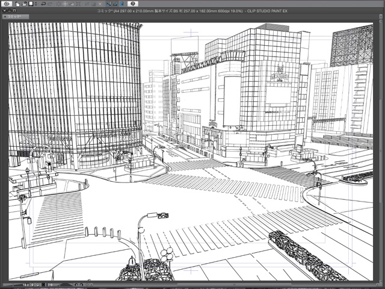Viewport: 385px width, 289px height.
Task: Click Clear Outside Selection icon
Action: click(x=65, y=4)
